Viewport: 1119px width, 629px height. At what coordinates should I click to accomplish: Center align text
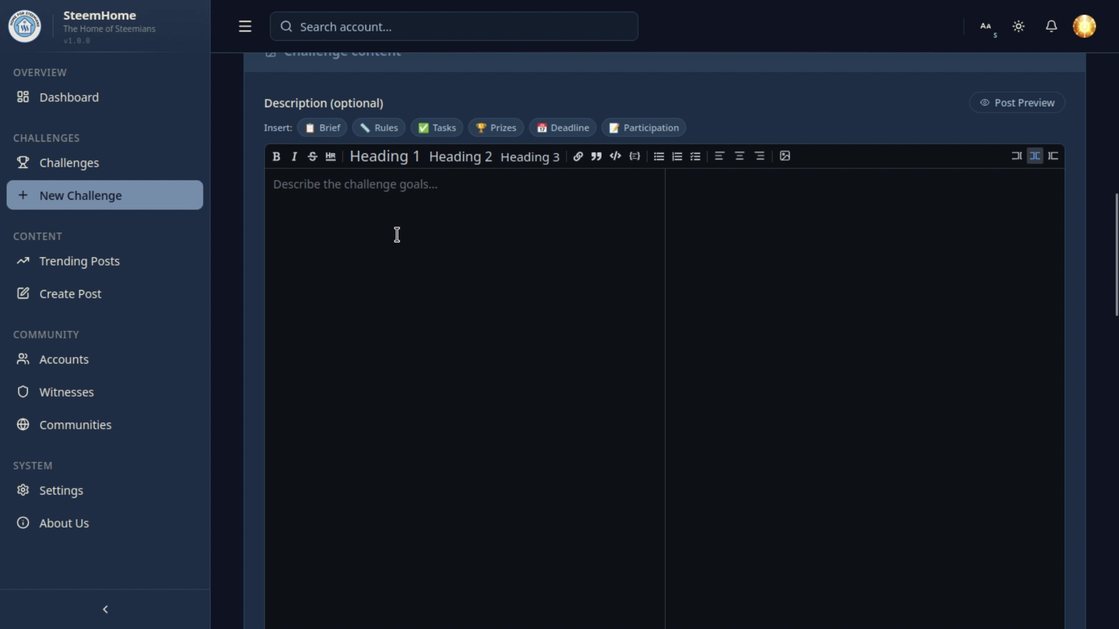[x=739, y=156]
